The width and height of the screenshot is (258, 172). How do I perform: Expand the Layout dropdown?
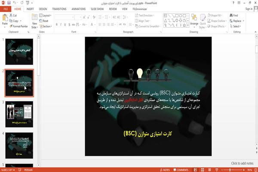click(x=46, y=16)
